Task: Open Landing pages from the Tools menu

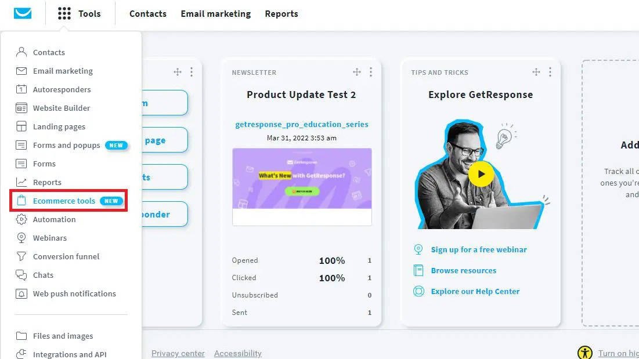Action: point(59,126)
